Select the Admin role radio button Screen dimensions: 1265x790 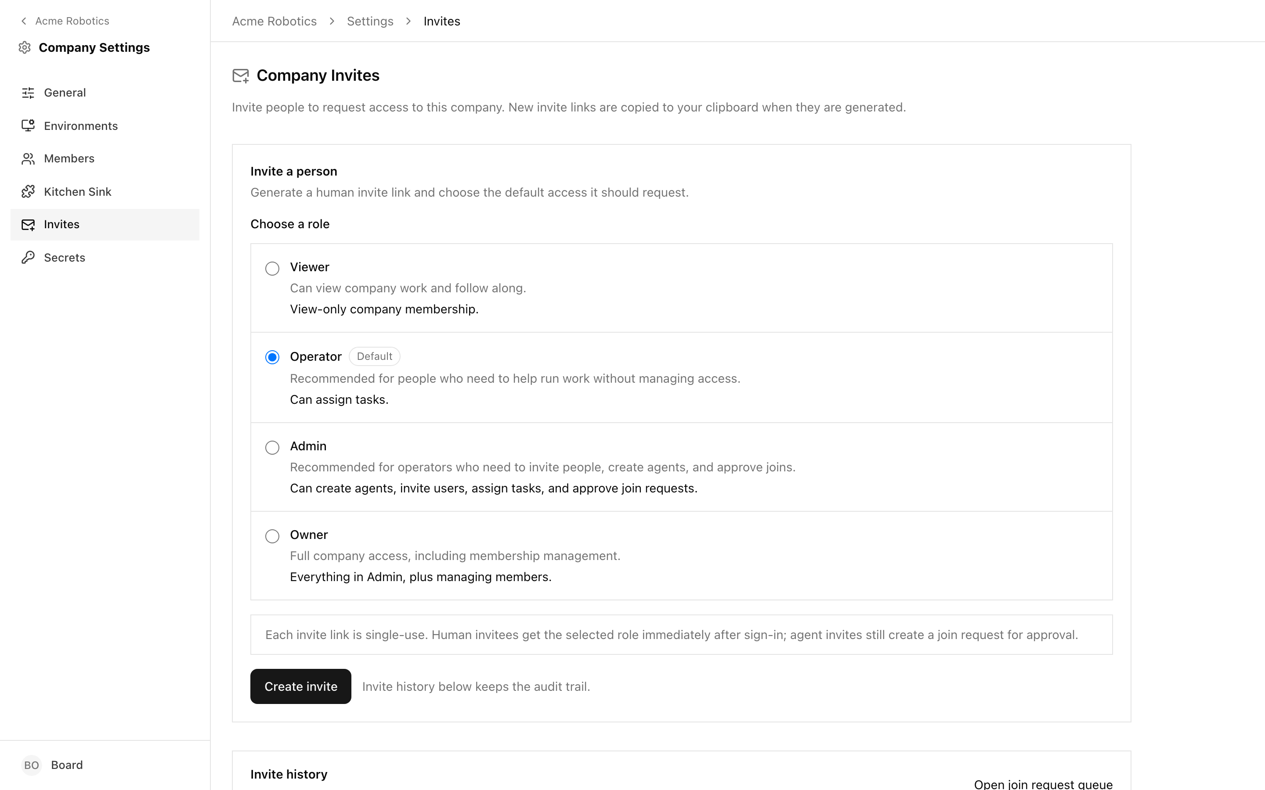point(272,448)
